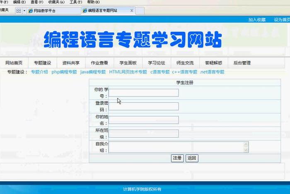This screenshot has width=290, height=194.
Task: Focus the 学号 input field
Action: [x=143, y=93]
